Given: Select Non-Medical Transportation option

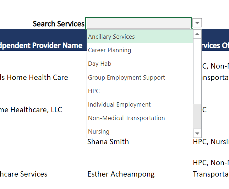Looking at the screenshot, I should [x=126, y=118].
